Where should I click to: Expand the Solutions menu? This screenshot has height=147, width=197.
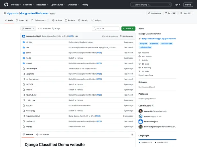tap(29, 5)
